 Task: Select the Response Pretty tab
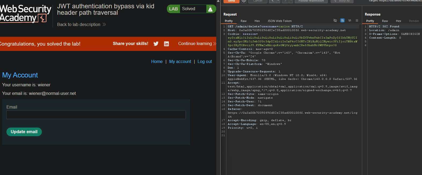click(x=370, y=21)
